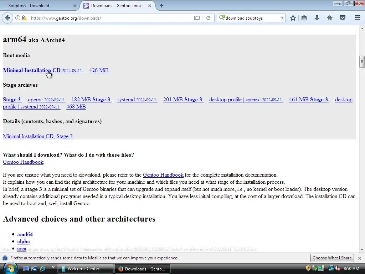Open the Windows Start menu orb
365x274 pixels.
10,268
